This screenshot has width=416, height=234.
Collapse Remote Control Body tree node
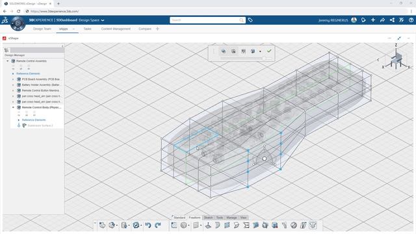click(13, 107)
